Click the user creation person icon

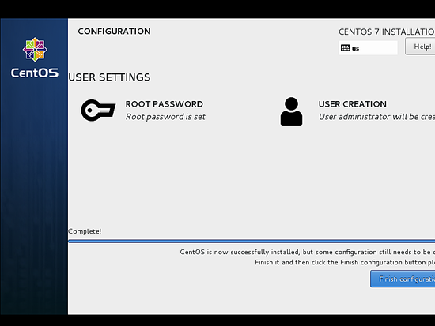coord(291,111)
